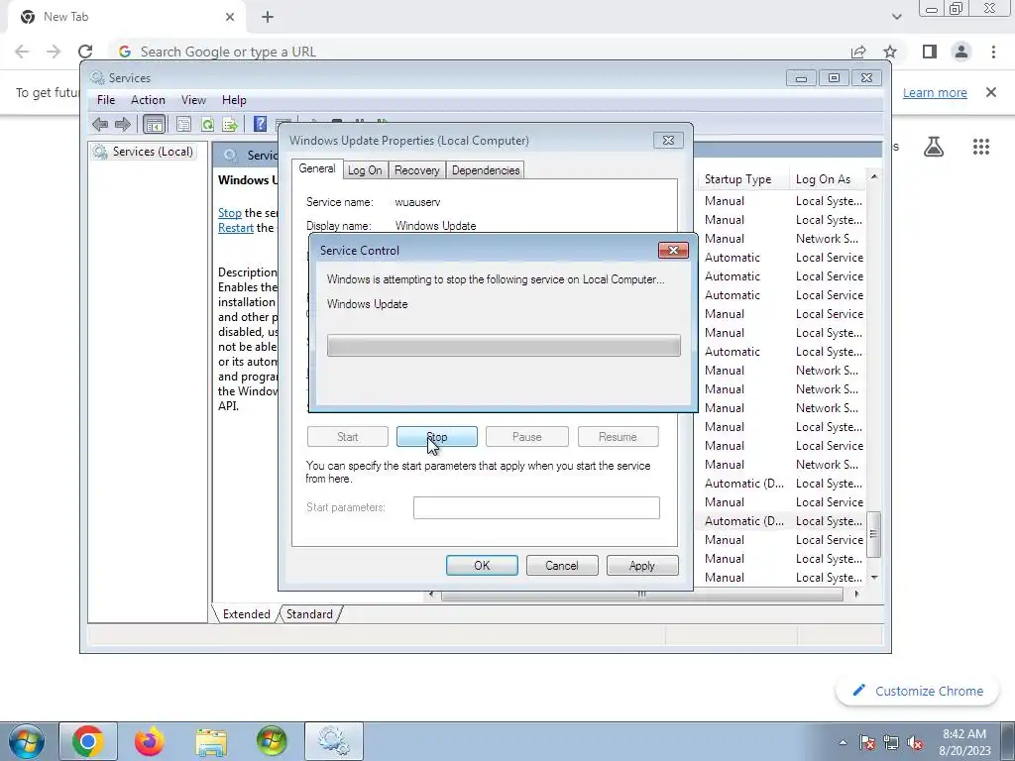Screen dimensions: 1015x761
Task: Switch to the Recovery tab
Action: [x=417, y=170]
